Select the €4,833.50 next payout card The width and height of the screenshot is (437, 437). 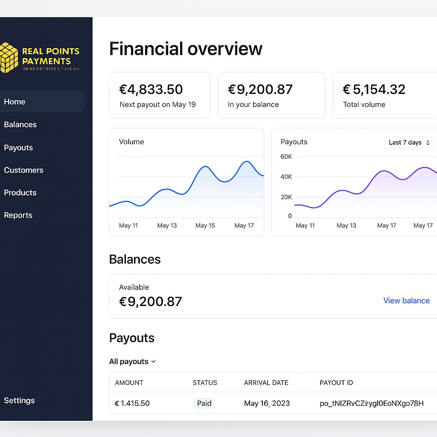click(x=160, y=95)
